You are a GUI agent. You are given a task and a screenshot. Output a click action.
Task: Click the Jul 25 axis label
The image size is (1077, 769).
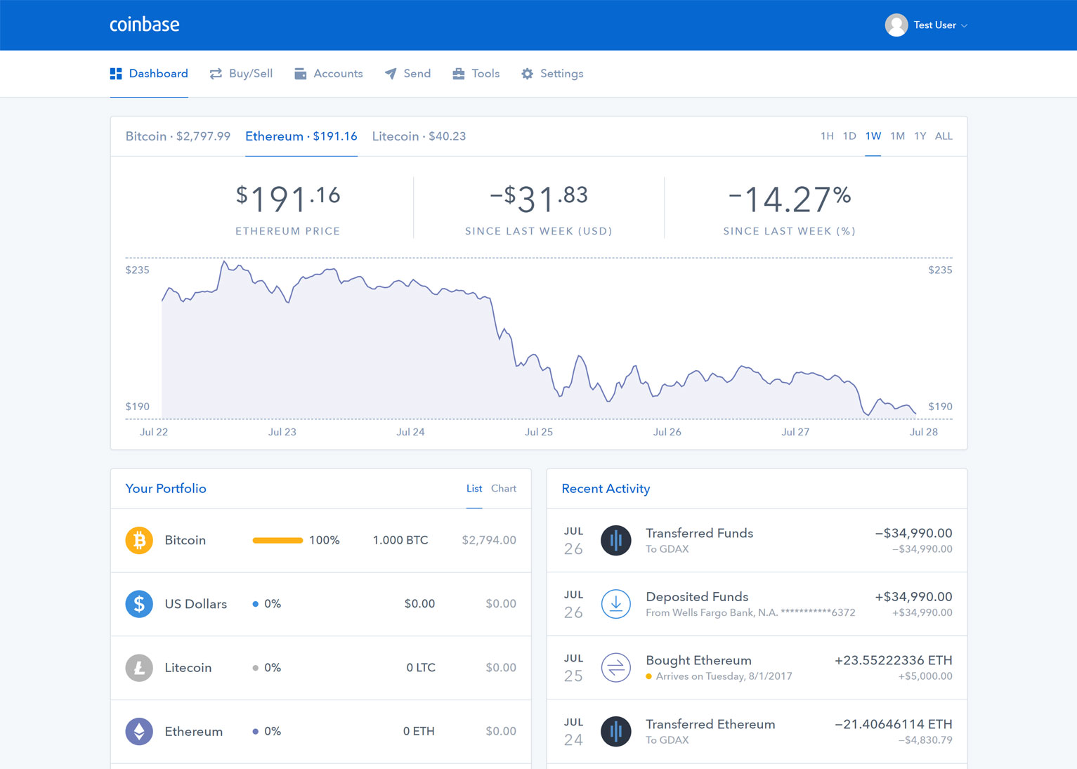539,432
